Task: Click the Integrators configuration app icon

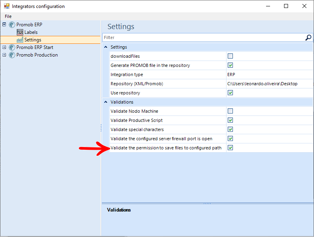Action: 7,6
